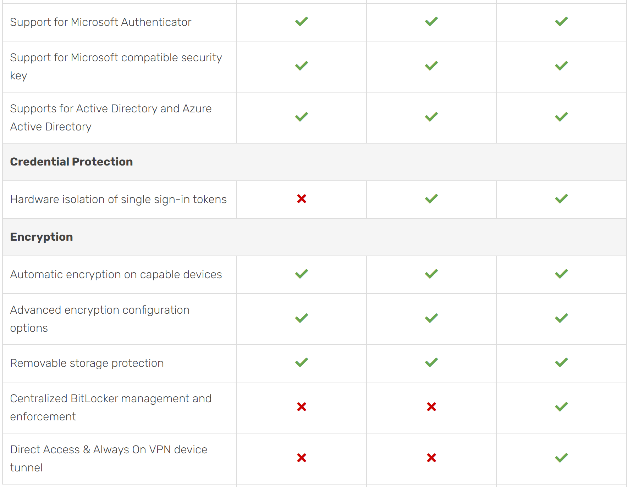The image size is (633, 487).
Task: Click the Removable storage protection label
Action: tap(87, 363)
